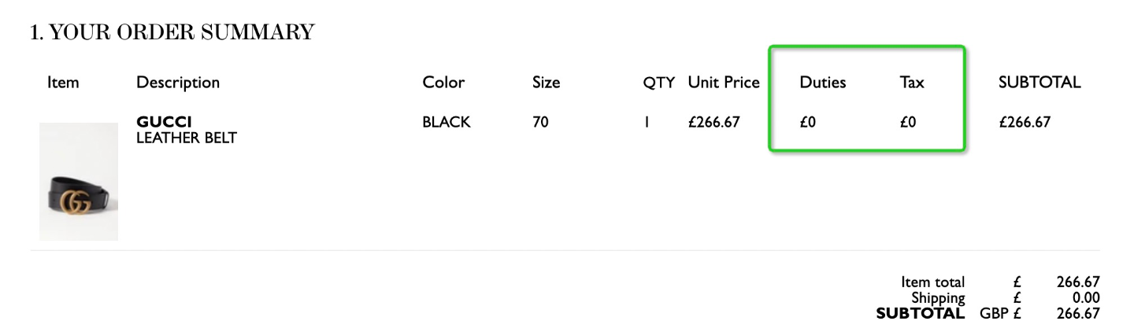Click the Description column header

(x=178, y=83)
